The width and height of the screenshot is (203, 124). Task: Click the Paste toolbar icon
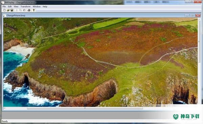[24, 10]
